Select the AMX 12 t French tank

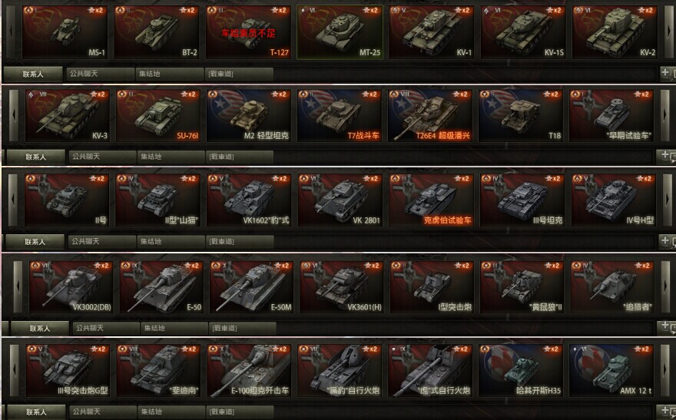pyautogui.click(x=611, y=370)
